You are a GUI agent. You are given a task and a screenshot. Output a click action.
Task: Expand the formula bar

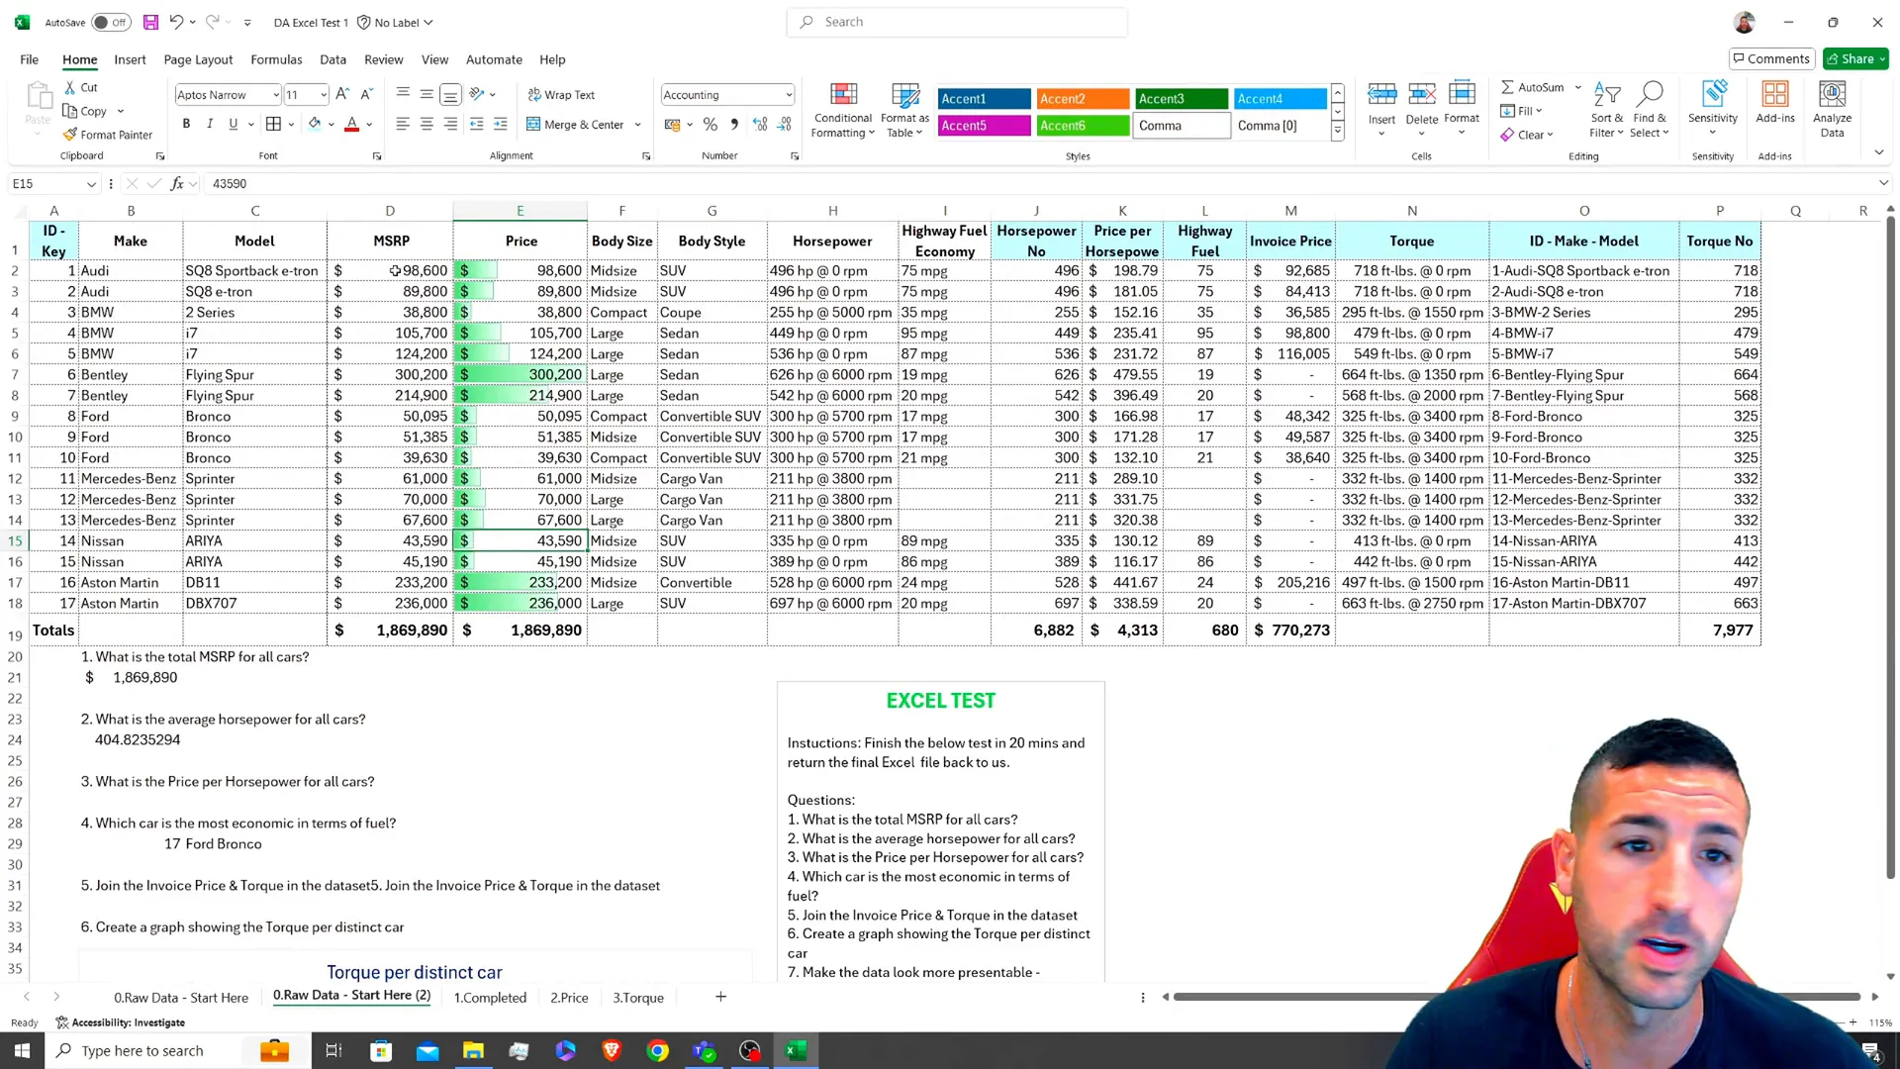pyautogui.click(x=1882, y=183)
